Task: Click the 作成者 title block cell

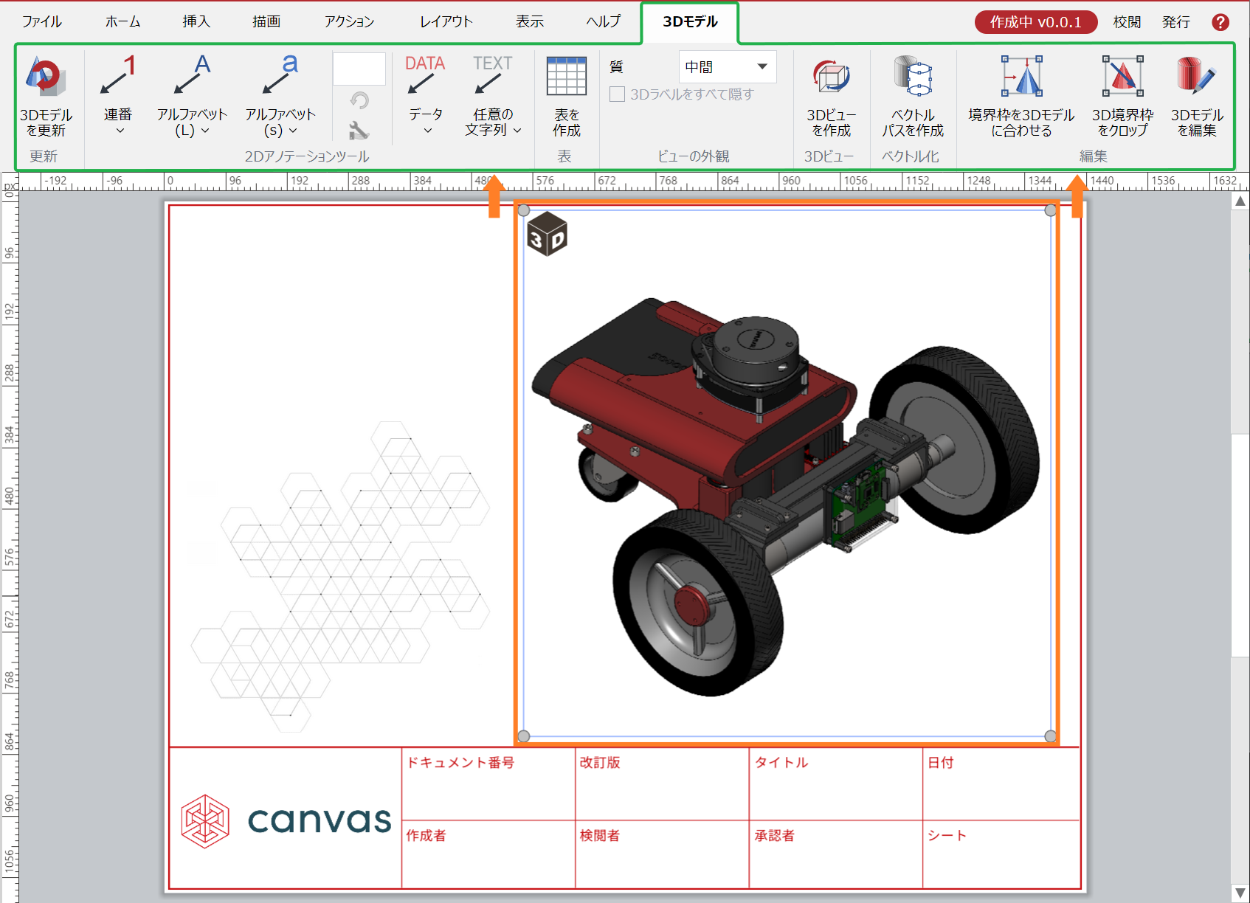Action: tap(488, 854)
